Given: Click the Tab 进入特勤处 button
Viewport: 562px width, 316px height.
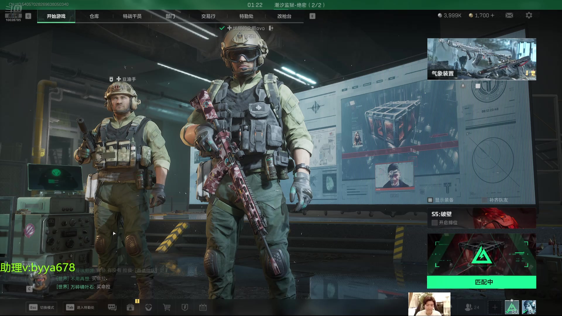Looking at the screenshot, I should pyautogui.click(x=80, y=307).
